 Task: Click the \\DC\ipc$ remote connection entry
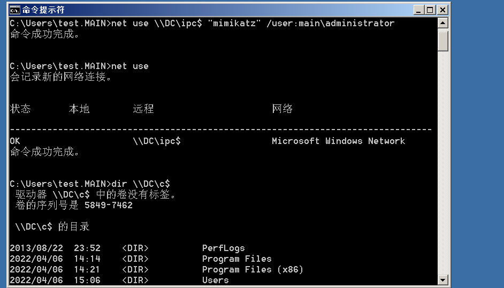click(x=157, y=141)
